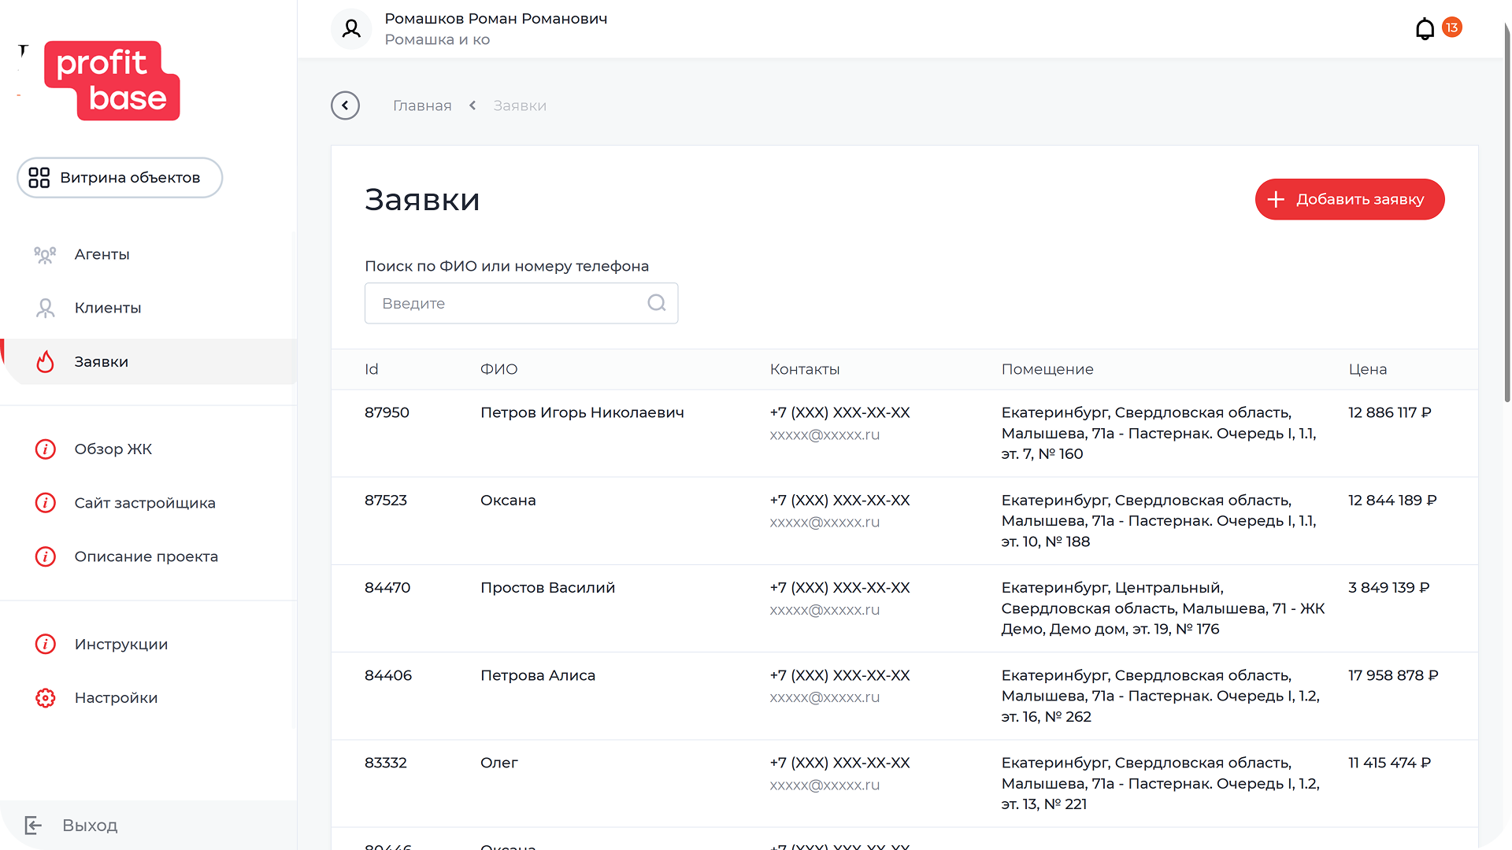The height and width of the screenshot is (850, 1512).
Task: Select request Id 84406
Action: point(388,675)
